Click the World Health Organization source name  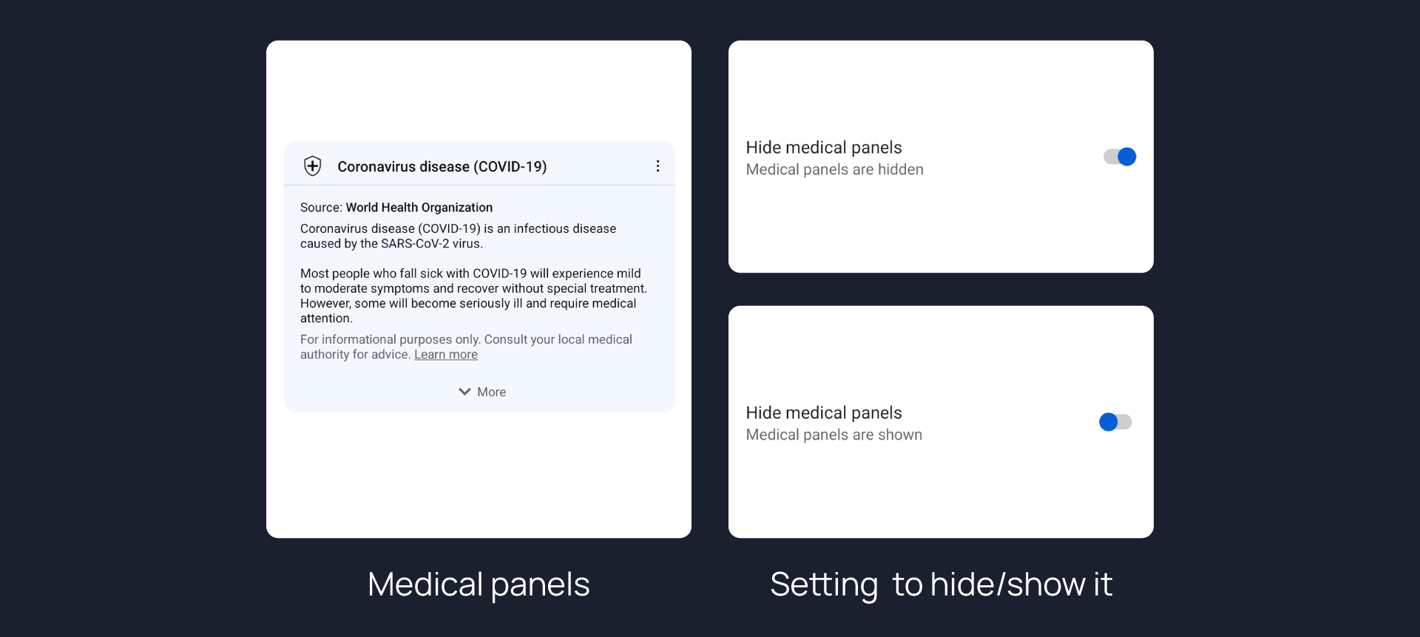(x=419, y=208)
